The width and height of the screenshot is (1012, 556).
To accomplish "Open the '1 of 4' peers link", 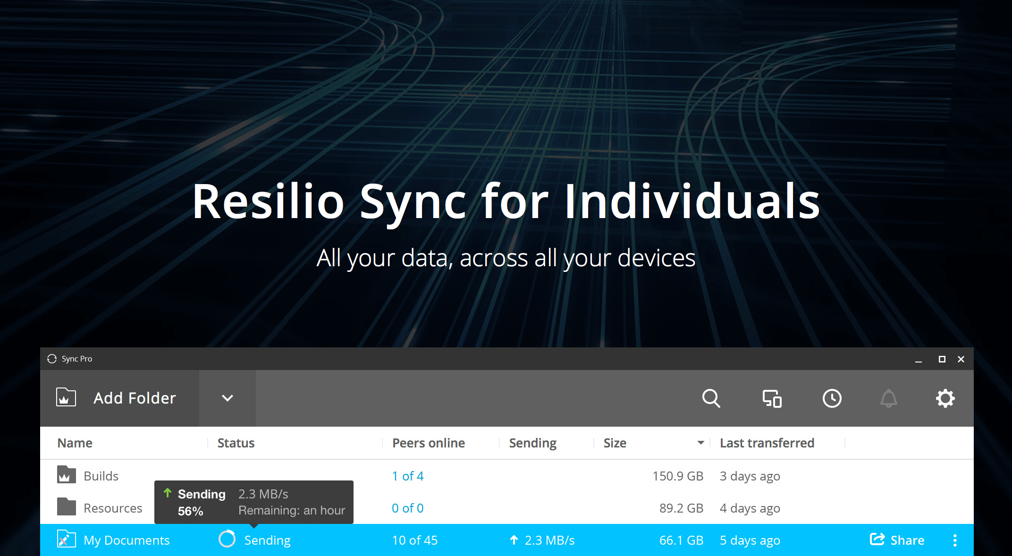I will coord(408,476).
